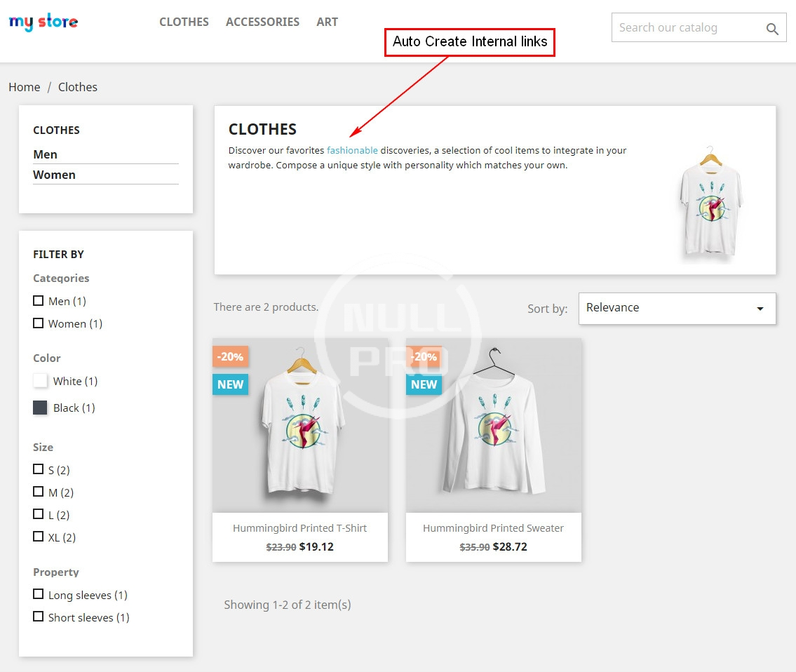This screenshot has height=672, width=796.
Task: Click the search magnifier icon
Action: click(x=772, y=29)
